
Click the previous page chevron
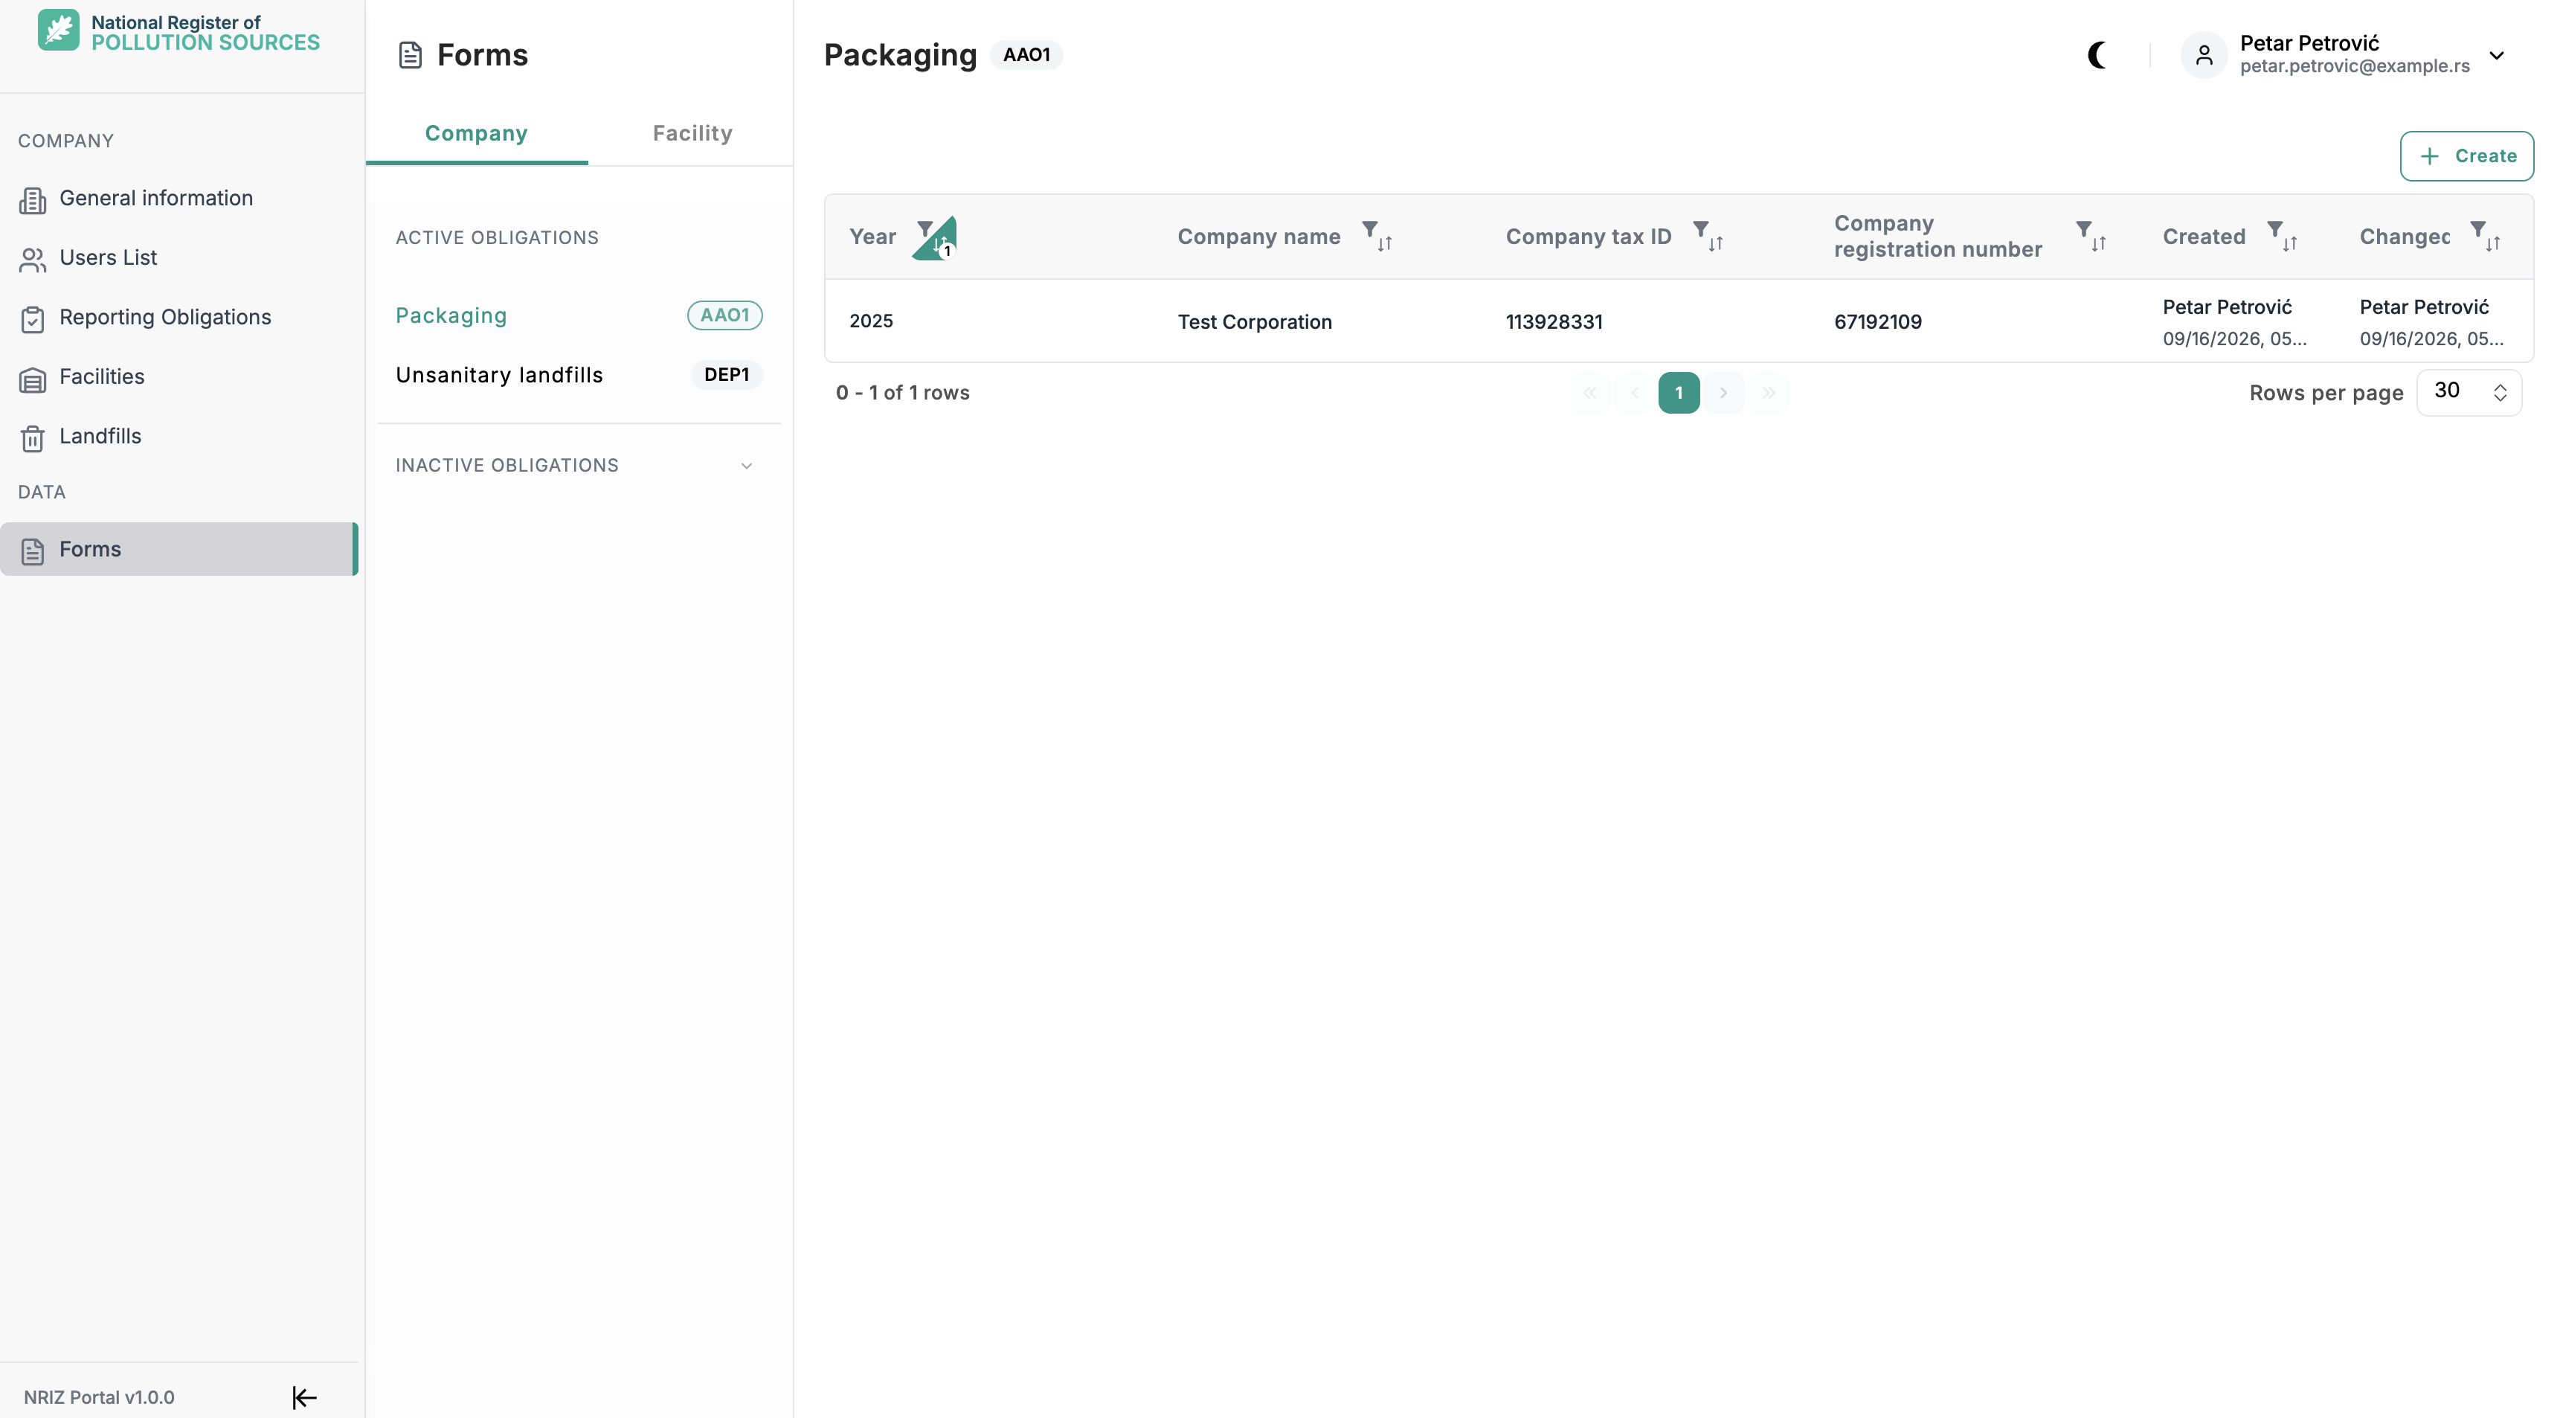click(1635, 393)
